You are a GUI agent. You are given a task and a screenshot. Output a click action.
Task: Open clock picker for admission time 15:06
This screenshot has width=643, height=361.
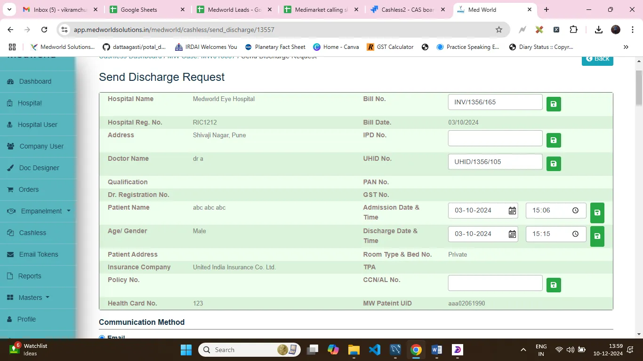coord(575,211)
